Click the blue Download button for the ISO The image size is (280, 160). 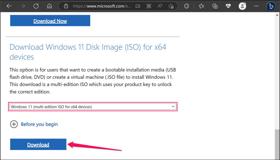pyautogui.click(x=38, y=144)
